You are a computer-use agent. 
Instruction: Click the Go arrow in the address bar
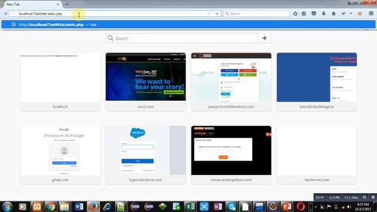tap(217, 14)
